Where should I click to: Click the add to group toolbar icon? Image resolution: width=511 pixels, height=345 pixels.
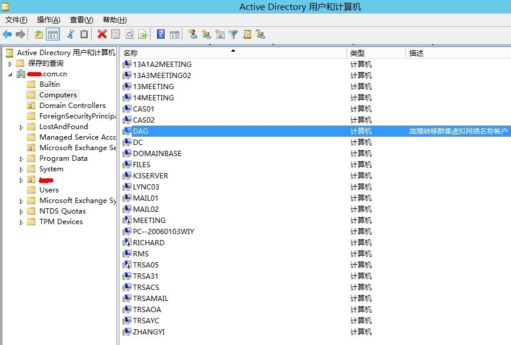click(x=260, y=34)
